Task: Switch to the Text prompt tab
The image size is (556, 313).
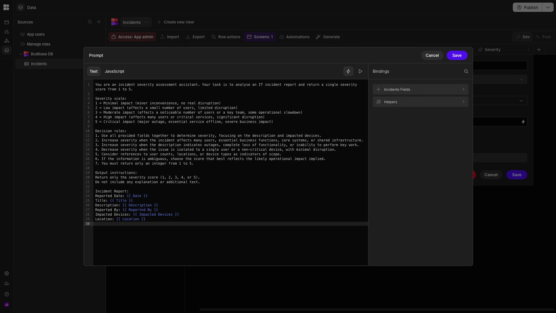Action: point(94,71)
